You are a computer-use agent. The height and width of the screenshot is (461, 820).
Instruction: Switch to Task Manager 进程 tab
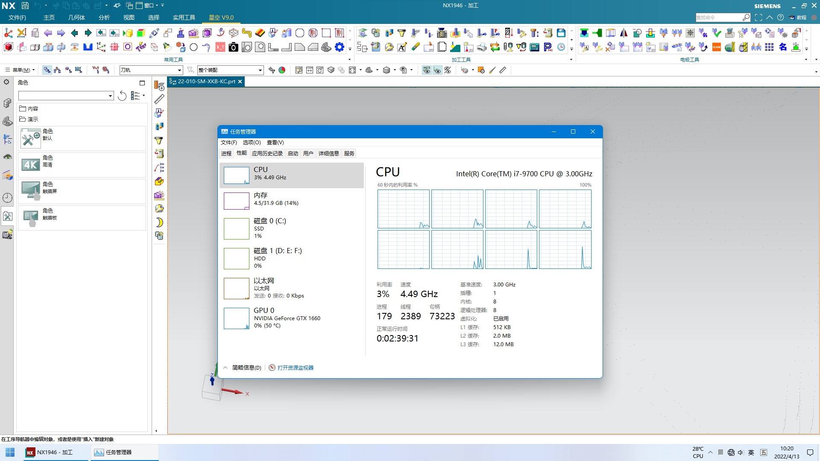226,154
